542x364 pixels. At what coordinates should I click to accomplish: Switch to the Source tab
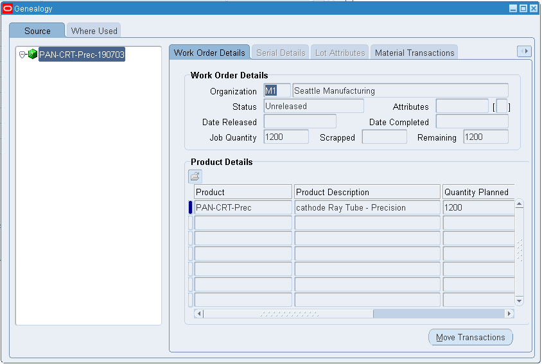click(37, 31)
